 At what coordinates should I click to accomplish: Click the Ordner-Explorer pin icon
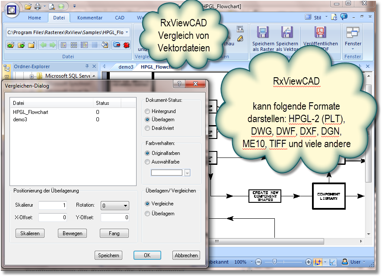87,66
